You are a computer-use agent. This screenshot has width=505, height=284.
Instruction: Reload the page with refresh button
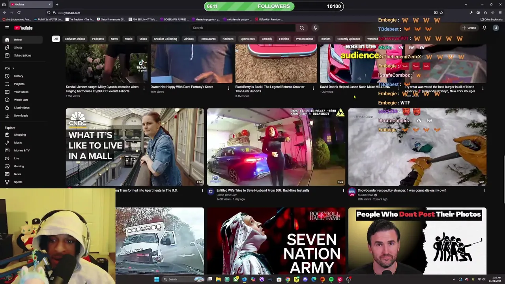19,13
